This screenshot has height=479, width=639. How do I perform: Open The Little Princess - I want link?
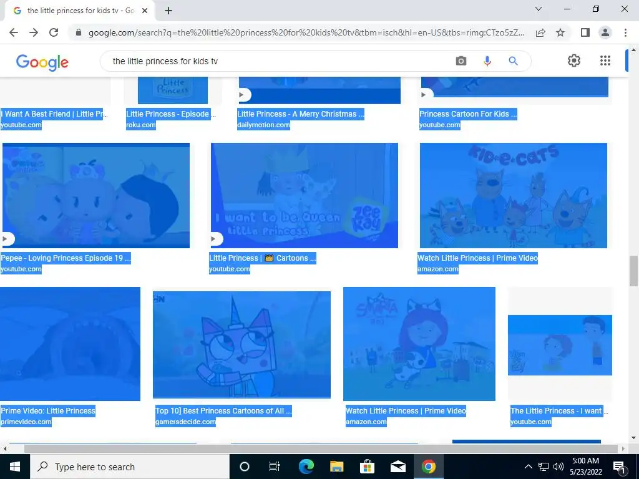pos(559,410)
